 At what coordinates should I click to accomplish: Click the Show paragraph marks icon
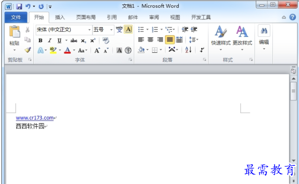point(202,50)
